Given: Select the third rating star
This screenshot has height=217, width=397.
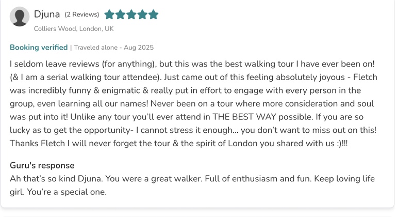Looking at the screenshot, I should coord(131,14).
